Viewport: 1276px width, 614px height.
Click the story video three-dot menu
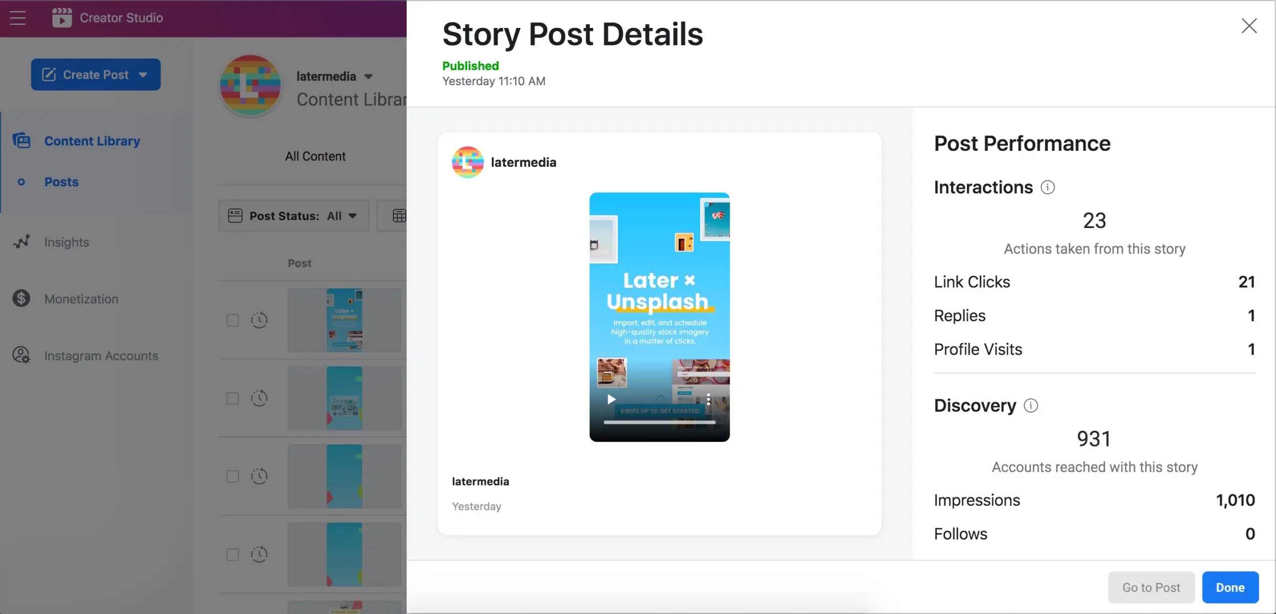coord(708,399)
